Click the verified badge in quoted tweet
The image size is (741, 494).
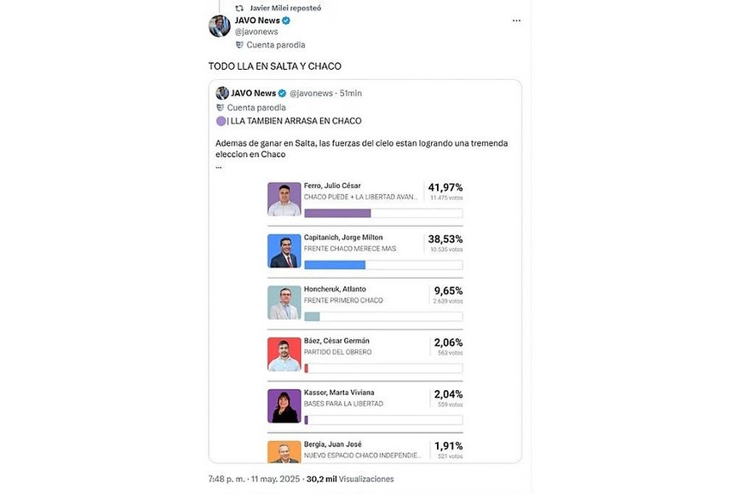click(x=280, y=93)
